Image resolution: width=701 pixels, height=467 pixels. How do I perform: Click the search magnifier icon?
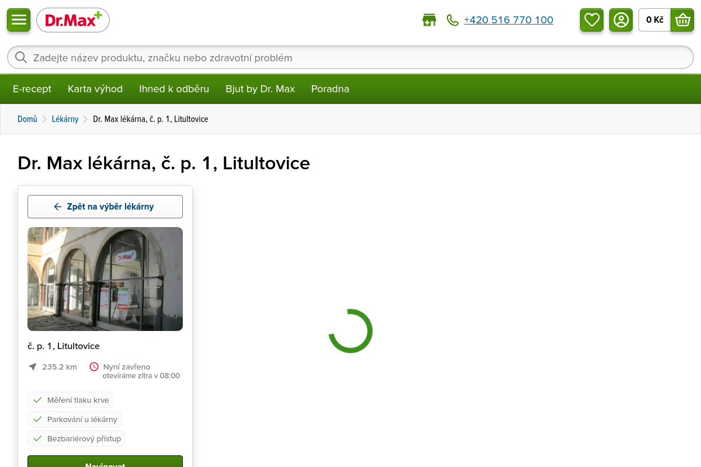(x=21, y=57)
